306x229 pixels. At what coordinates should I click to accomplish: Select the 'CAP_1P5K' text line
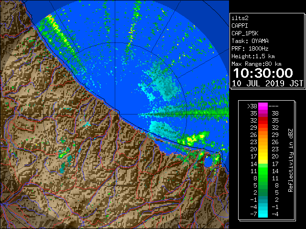point(245,33)
